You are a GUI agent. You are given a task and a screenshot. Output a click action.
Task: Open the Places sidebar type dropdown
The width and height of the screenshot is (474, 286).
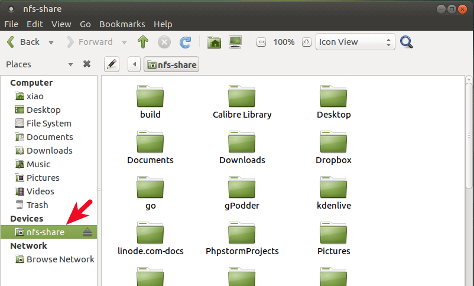[70, 64]
